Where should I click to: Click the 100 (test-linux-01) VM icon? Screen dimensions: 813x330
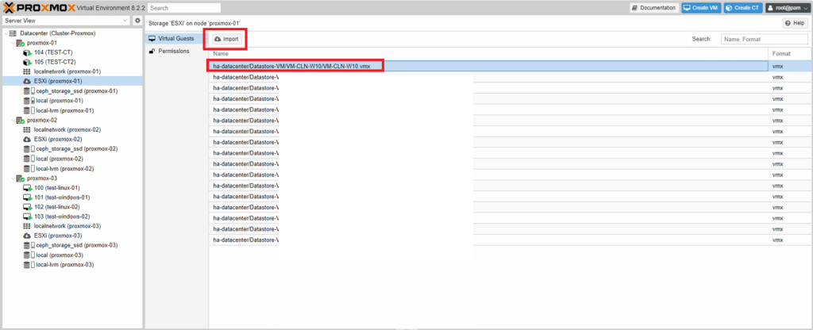coord(28,187)
